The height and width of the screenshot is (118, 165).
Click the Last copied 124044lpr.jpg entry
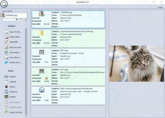point(14,15)
